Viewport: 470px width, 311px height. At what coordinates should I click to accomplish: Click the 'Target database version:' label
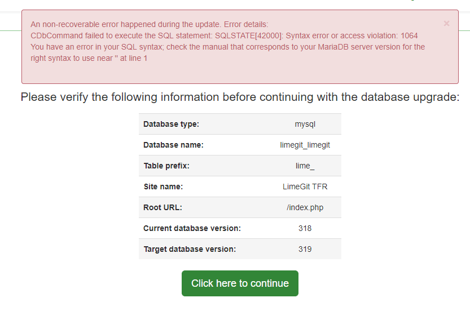(x=190, y=249)
